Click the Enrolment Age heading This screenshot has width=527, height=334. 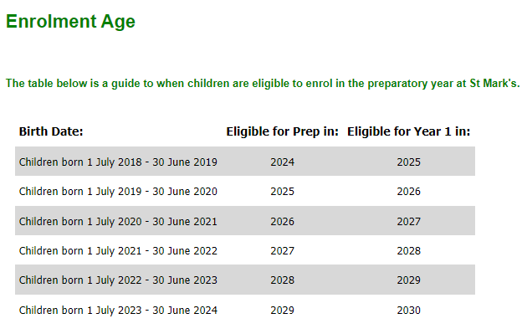click(70, 22)
